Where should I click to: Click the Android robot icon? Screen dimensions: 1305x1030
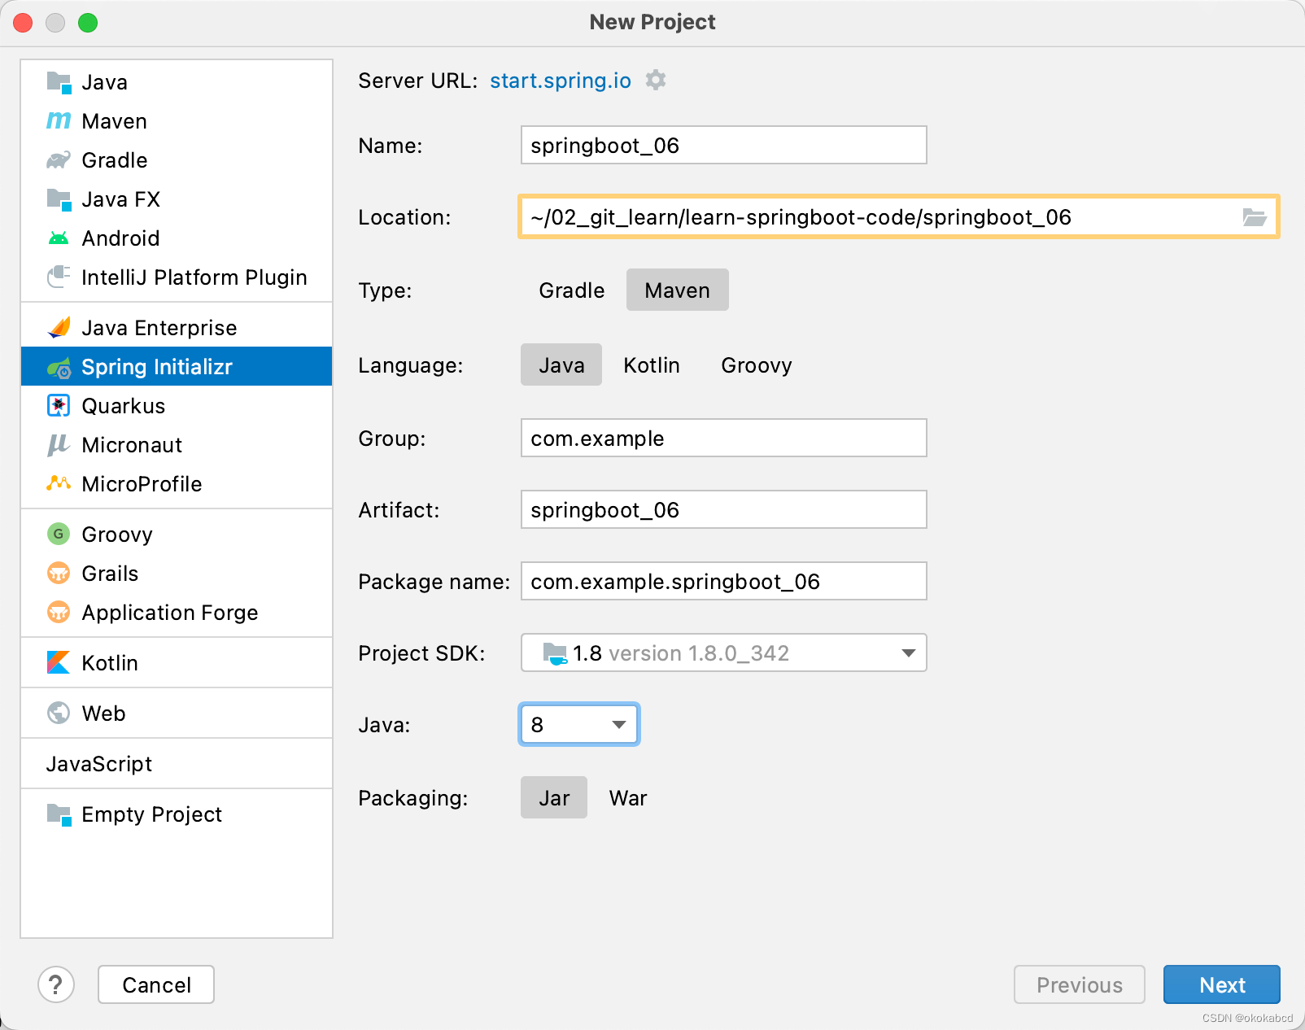(59, 238)
